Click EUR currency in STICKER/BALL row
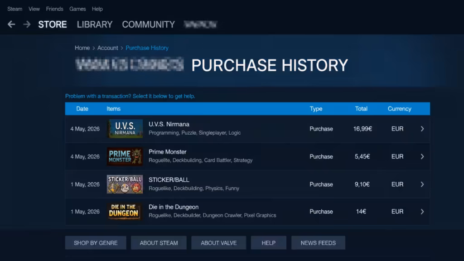Viewport: 464px width, 261px height. [397, 184]
